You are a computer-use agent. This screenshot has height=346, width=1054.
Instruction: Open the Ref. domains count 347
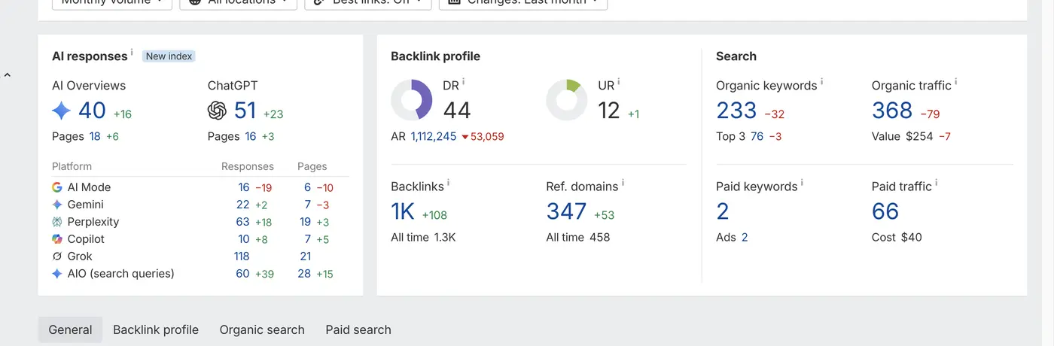566,212
